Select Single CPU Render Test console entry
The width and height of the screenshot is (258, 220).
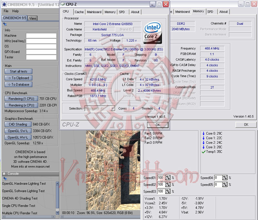pos(19,206)
